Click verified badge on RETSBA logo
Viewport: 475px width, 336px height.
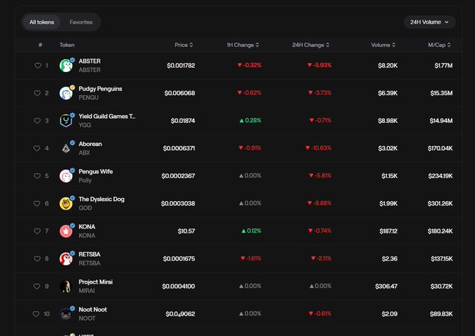click(73, 253)
